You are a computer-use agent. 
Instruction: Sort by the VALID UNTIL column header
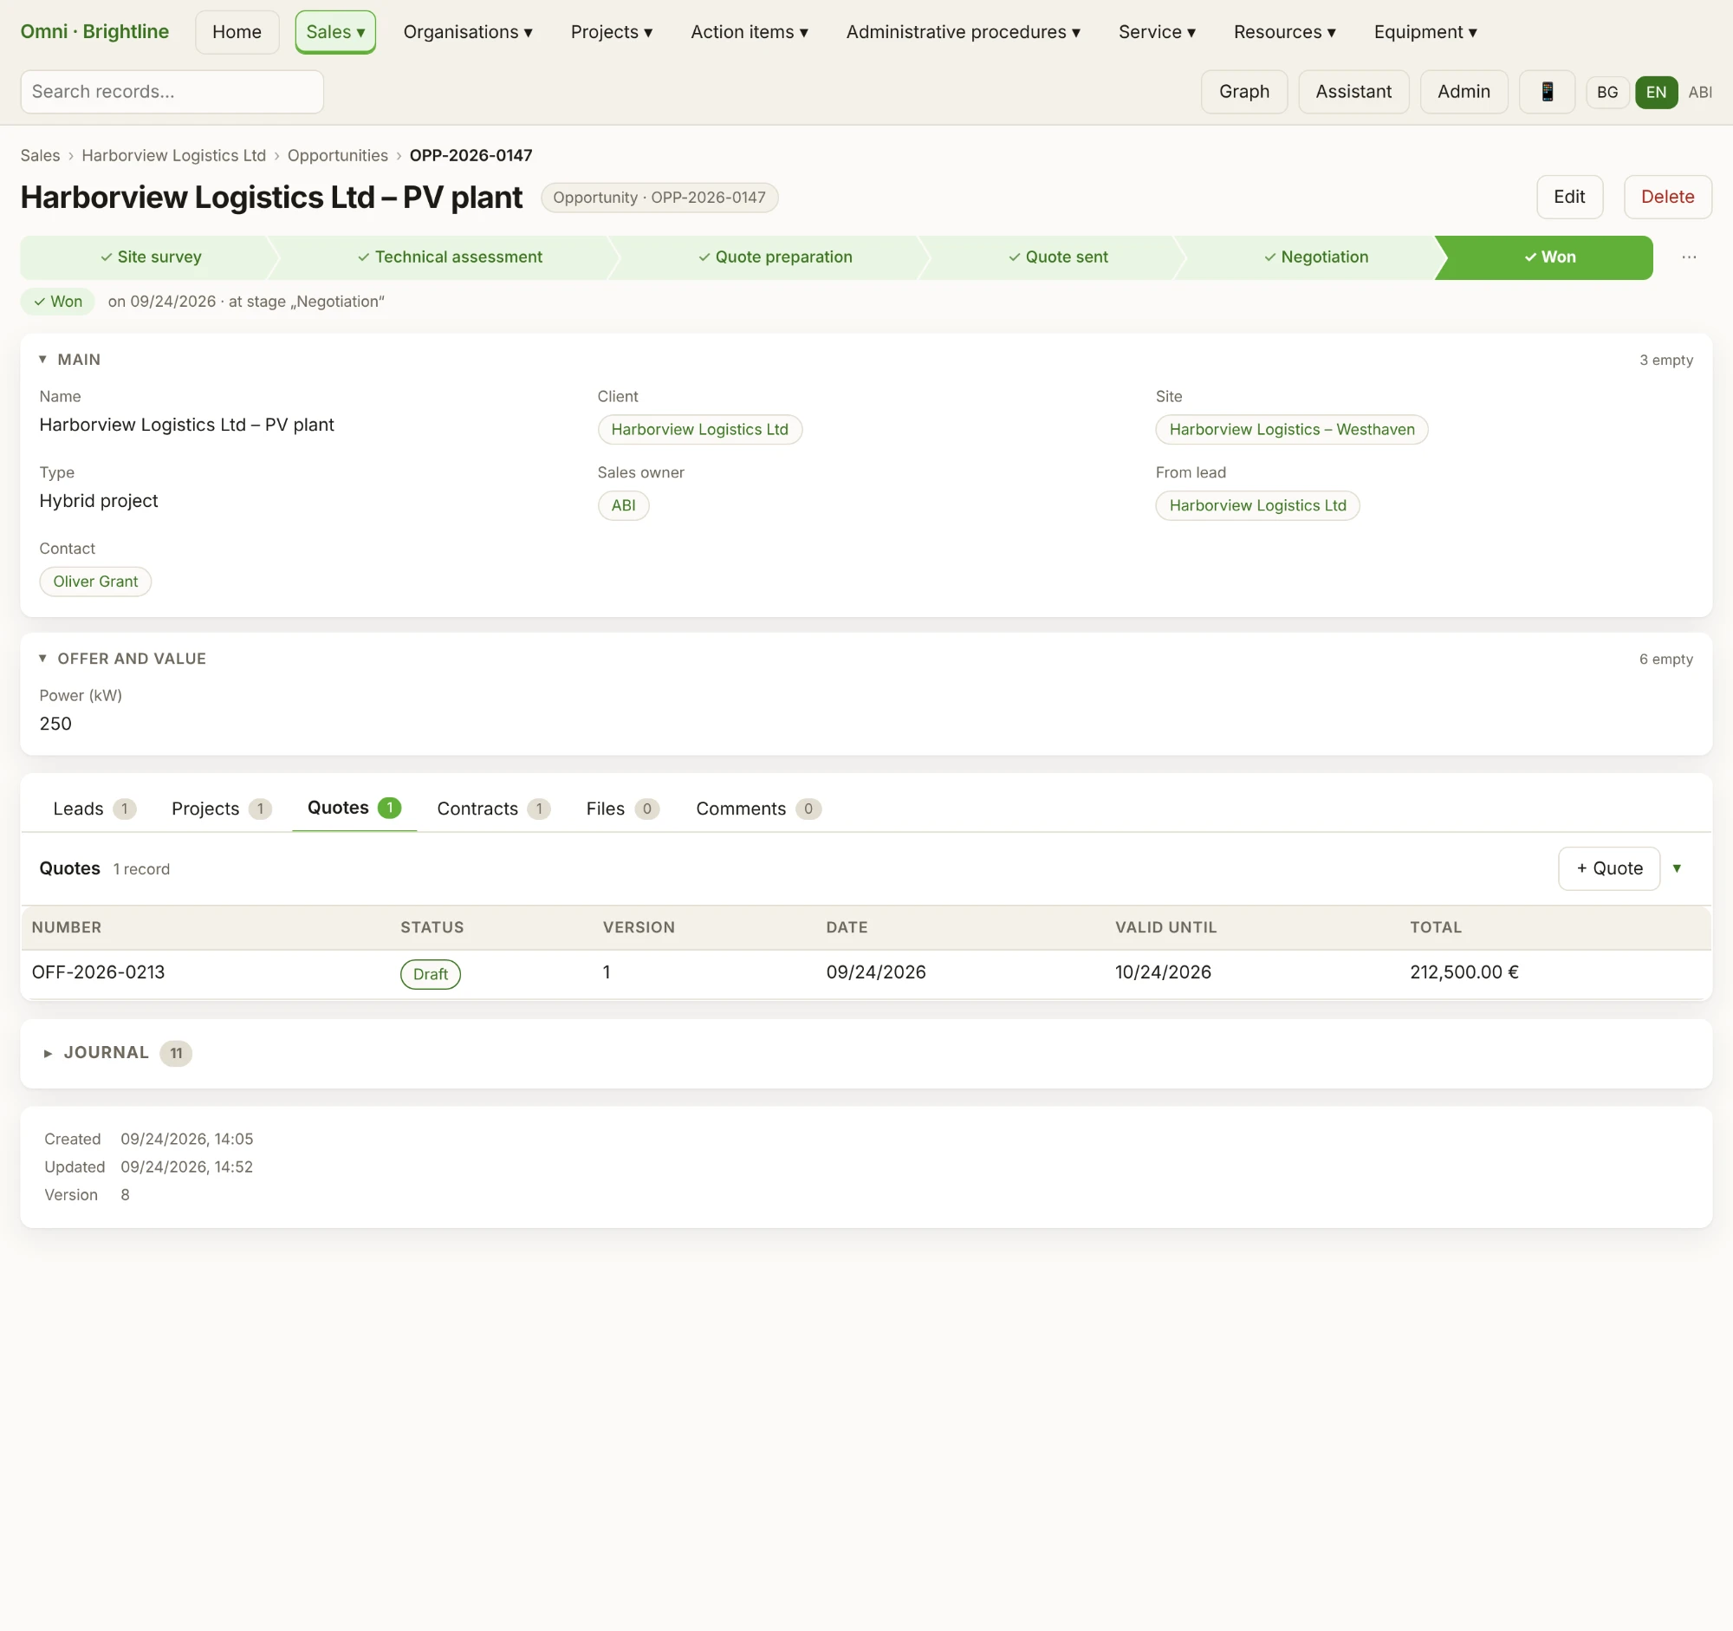pyautogui.click(x=1165, y=927)
